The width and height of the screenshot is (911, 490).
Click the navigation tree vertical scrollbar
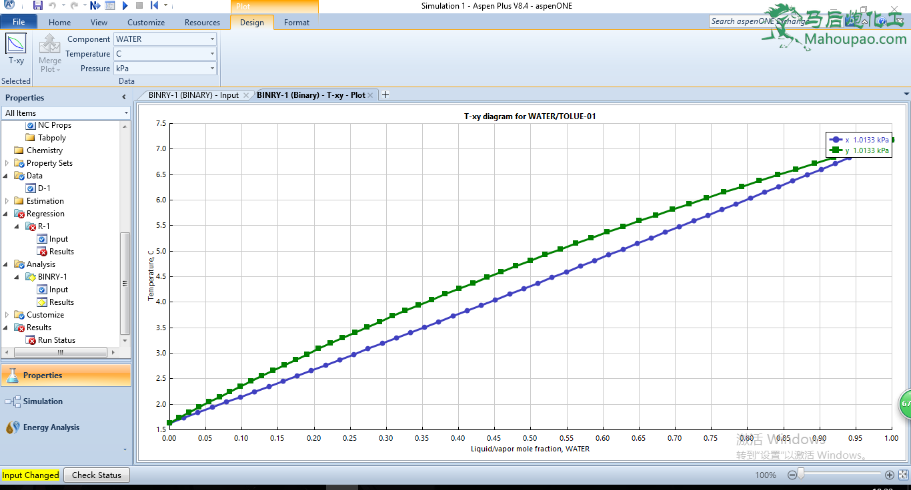click(x=125, y=283)
